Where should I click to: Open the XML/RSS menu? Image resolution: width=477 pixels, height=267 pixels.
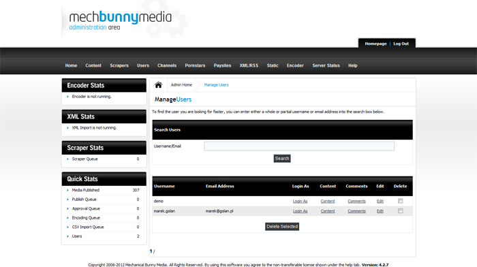tap(249, 65)
